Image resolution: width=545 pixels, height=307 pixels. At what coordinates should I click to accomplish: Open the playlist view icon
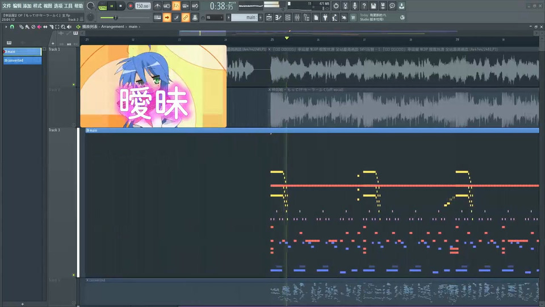269,18
